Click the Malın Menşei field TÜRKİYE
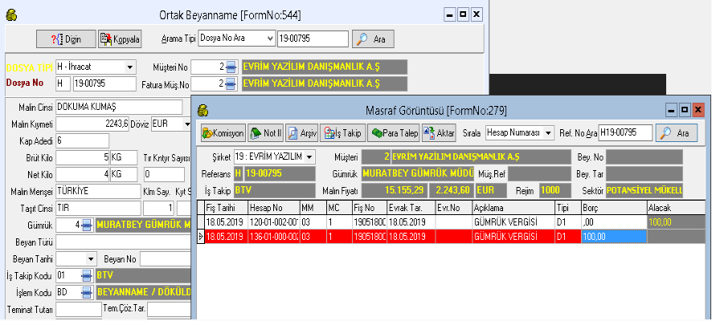Viewport: 712px width, 321px height. 98,191
